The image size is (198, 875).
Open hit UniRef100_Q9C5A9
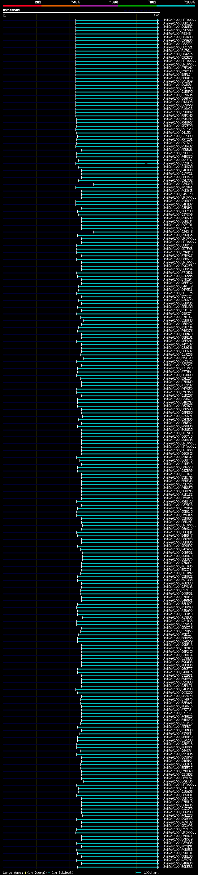(177, 30)
